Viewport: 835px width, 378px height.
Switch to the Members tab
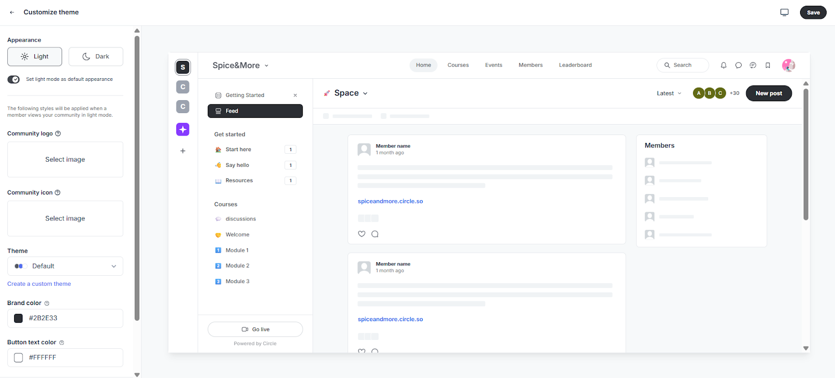click(530, 65)
